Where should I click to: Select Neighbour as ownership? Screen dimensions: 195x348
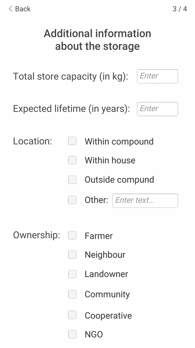pos(72,255)
